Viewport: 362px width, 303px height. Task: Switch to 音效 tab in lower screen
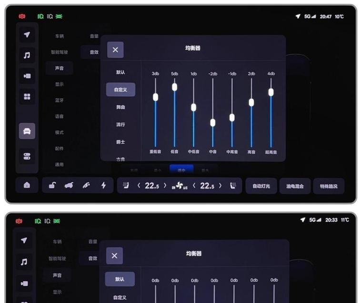(x=92, y=258)
